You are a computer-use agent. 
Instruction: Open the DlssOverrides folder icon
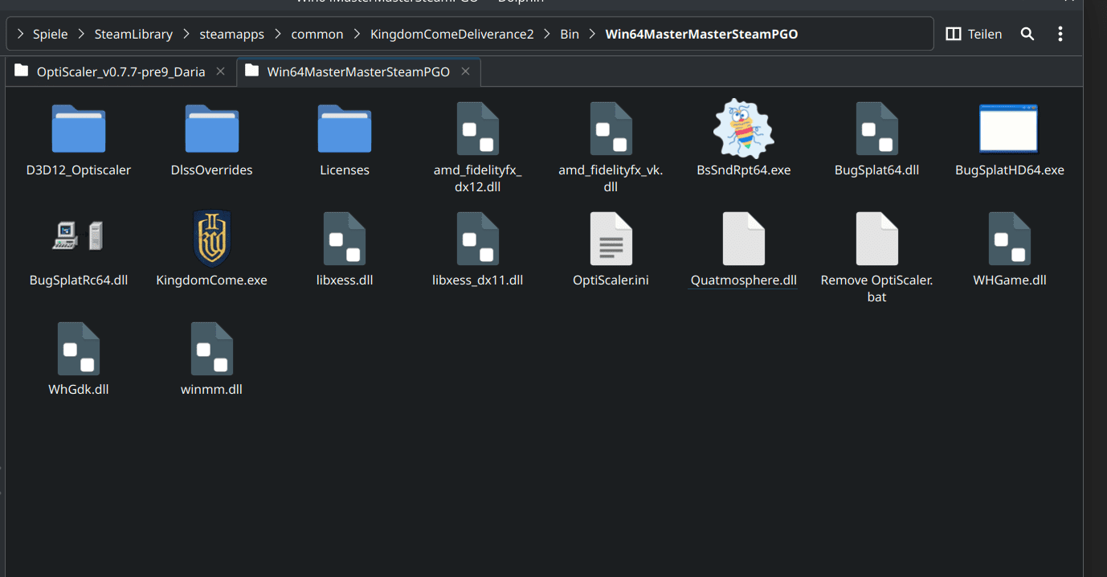(x=212, y=129)
